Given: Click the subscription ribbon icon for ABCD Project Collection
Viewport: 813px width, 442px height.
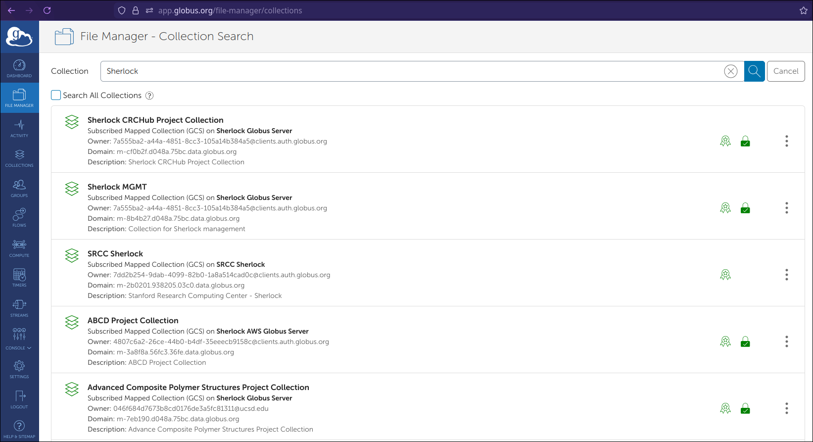Looking at the screenshot, I should pyautogui.click(x=725, y=342).
